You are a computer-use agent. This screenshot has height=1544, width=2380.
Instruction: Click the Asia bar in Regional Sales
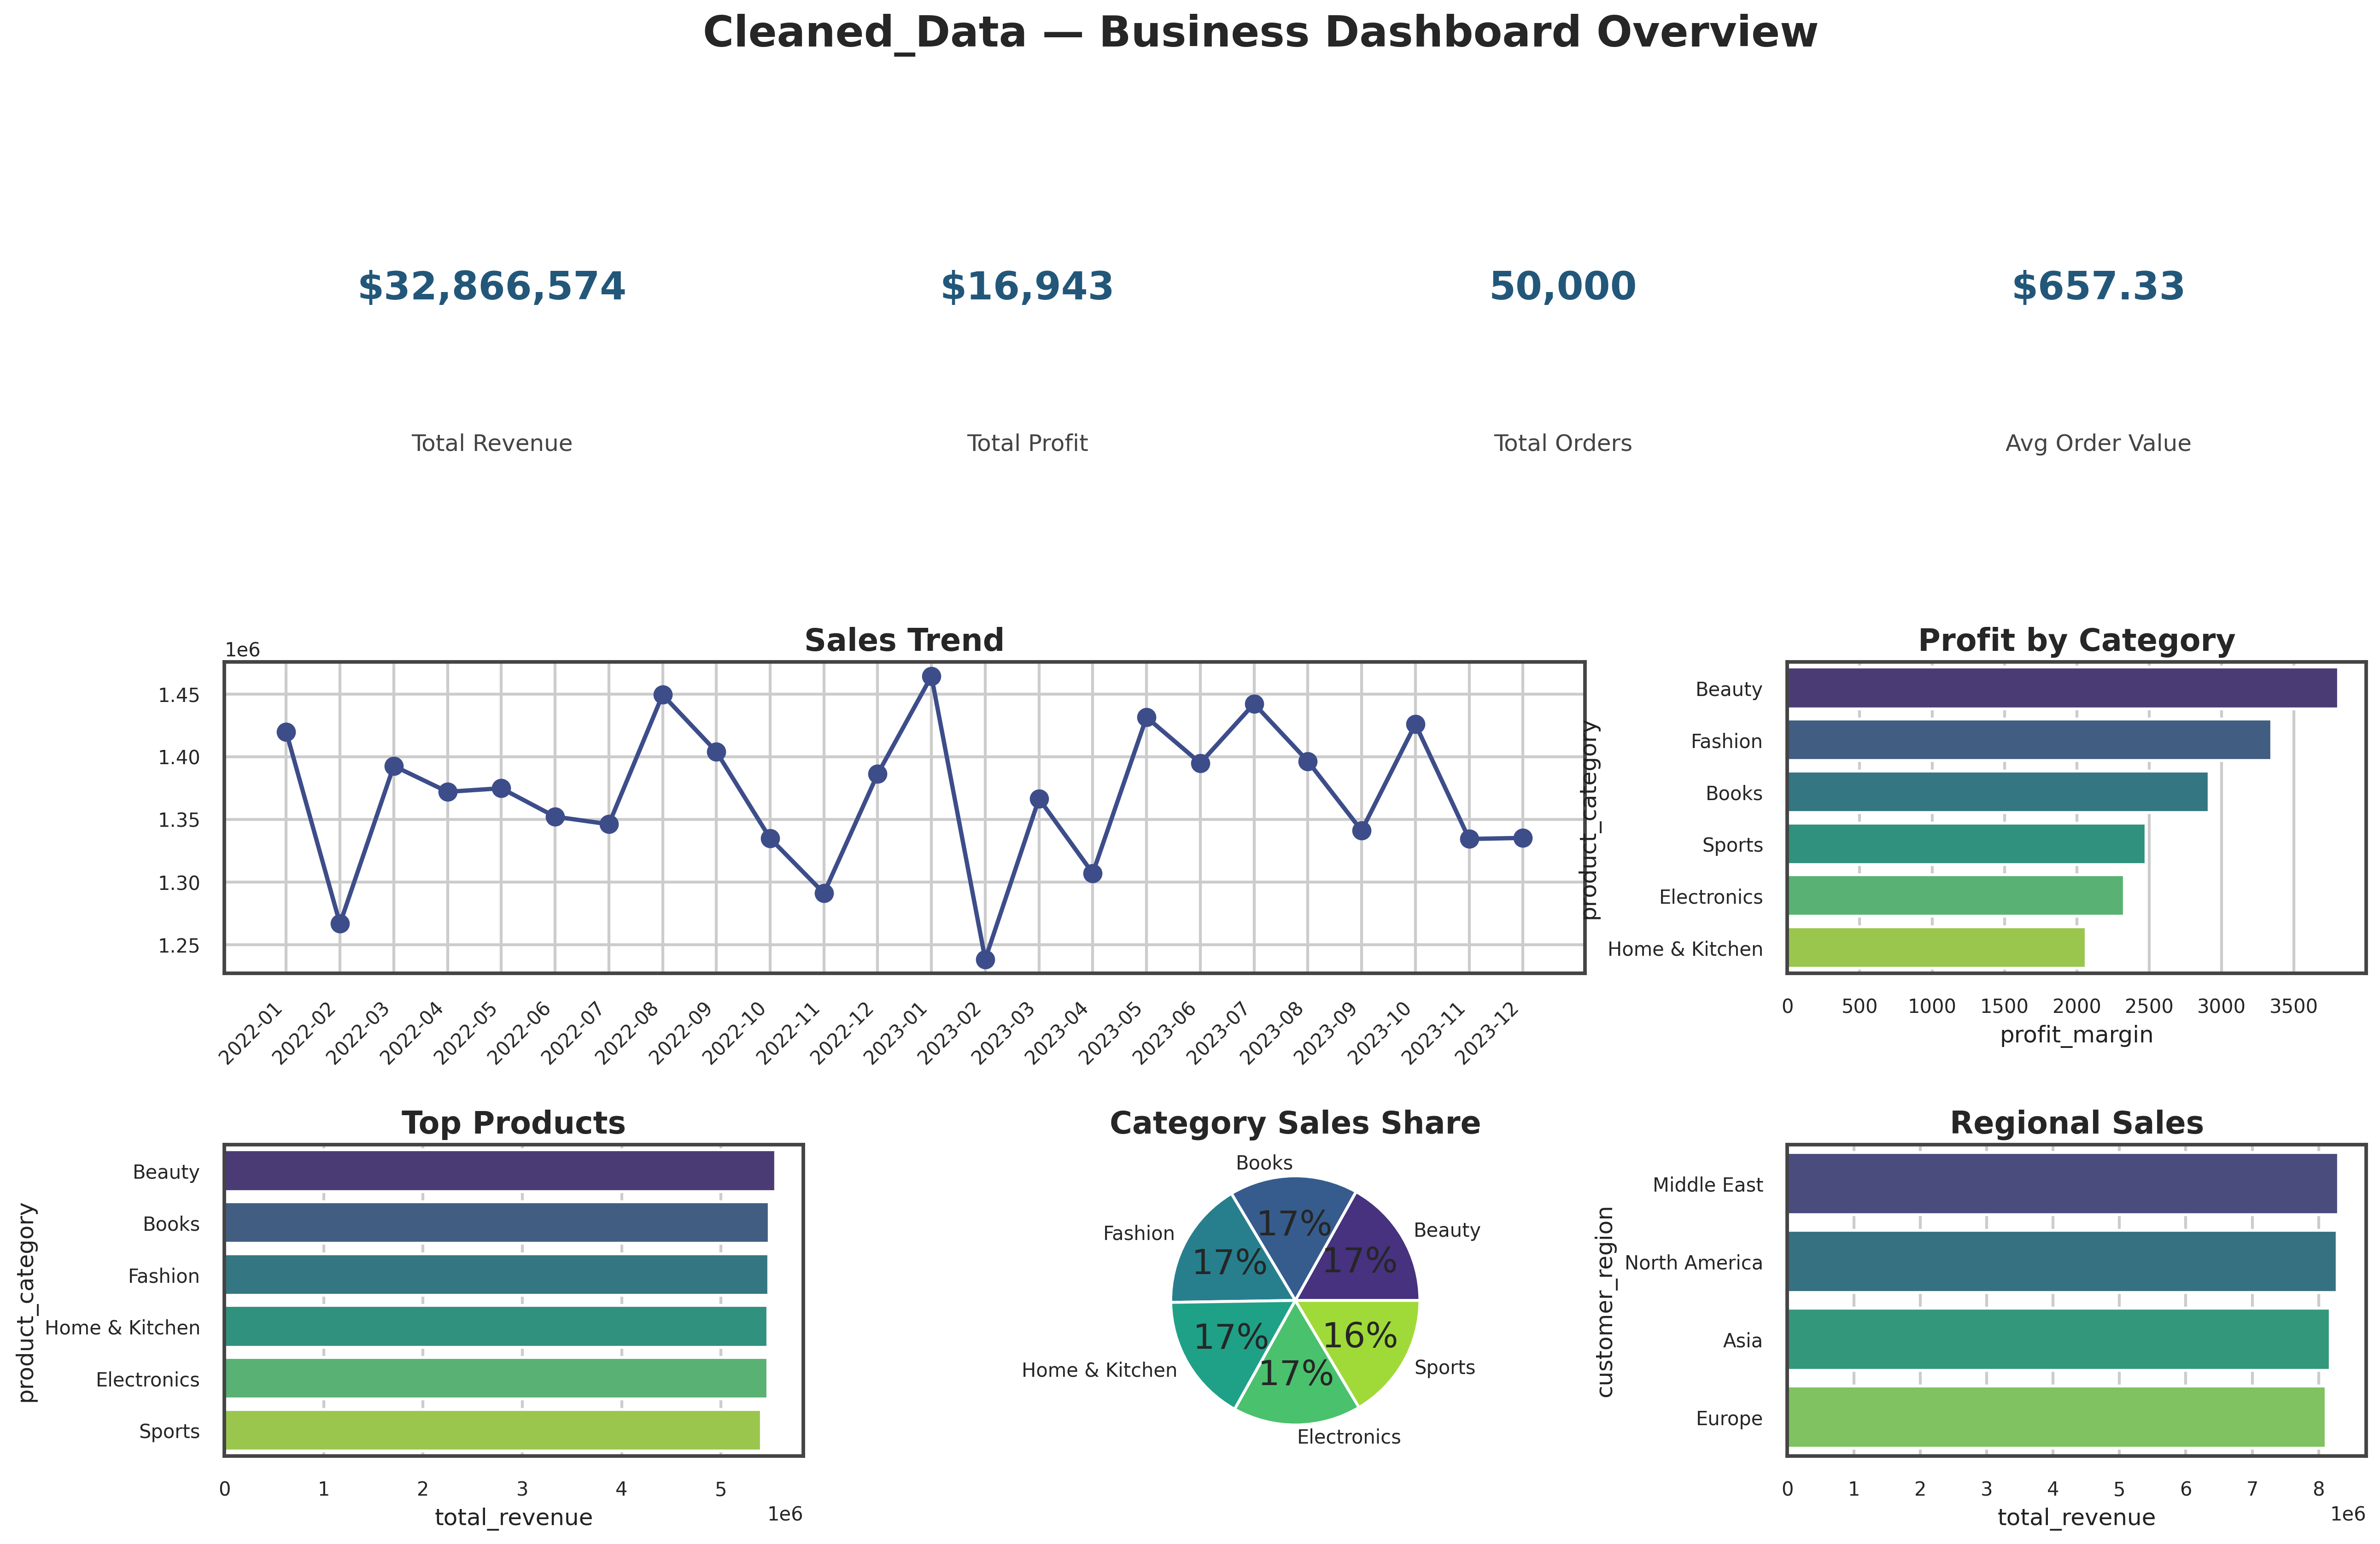coord(2058,1340)
